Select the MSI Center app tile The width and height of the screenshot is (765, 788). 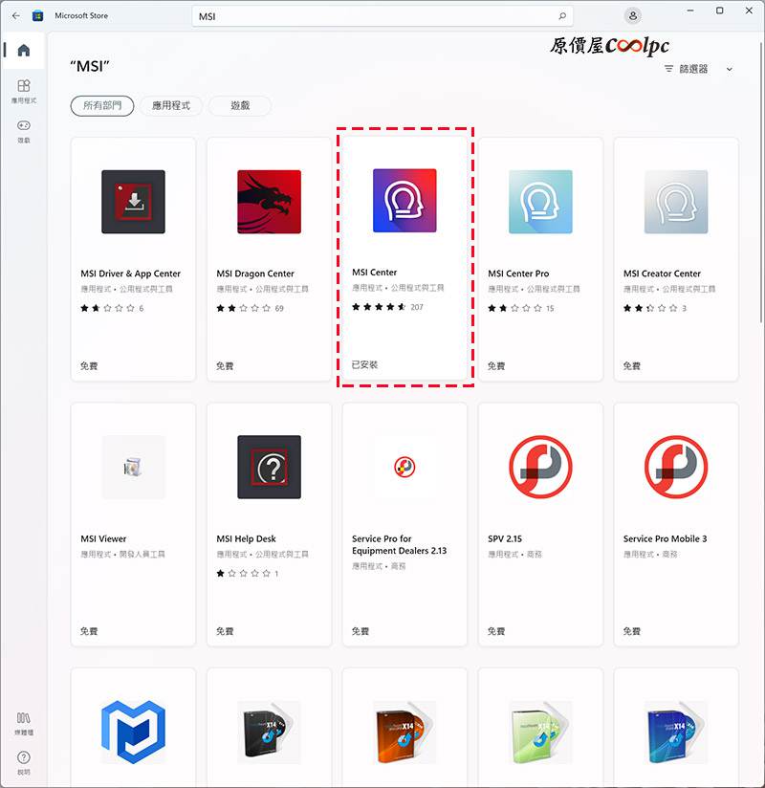[404, 258]
